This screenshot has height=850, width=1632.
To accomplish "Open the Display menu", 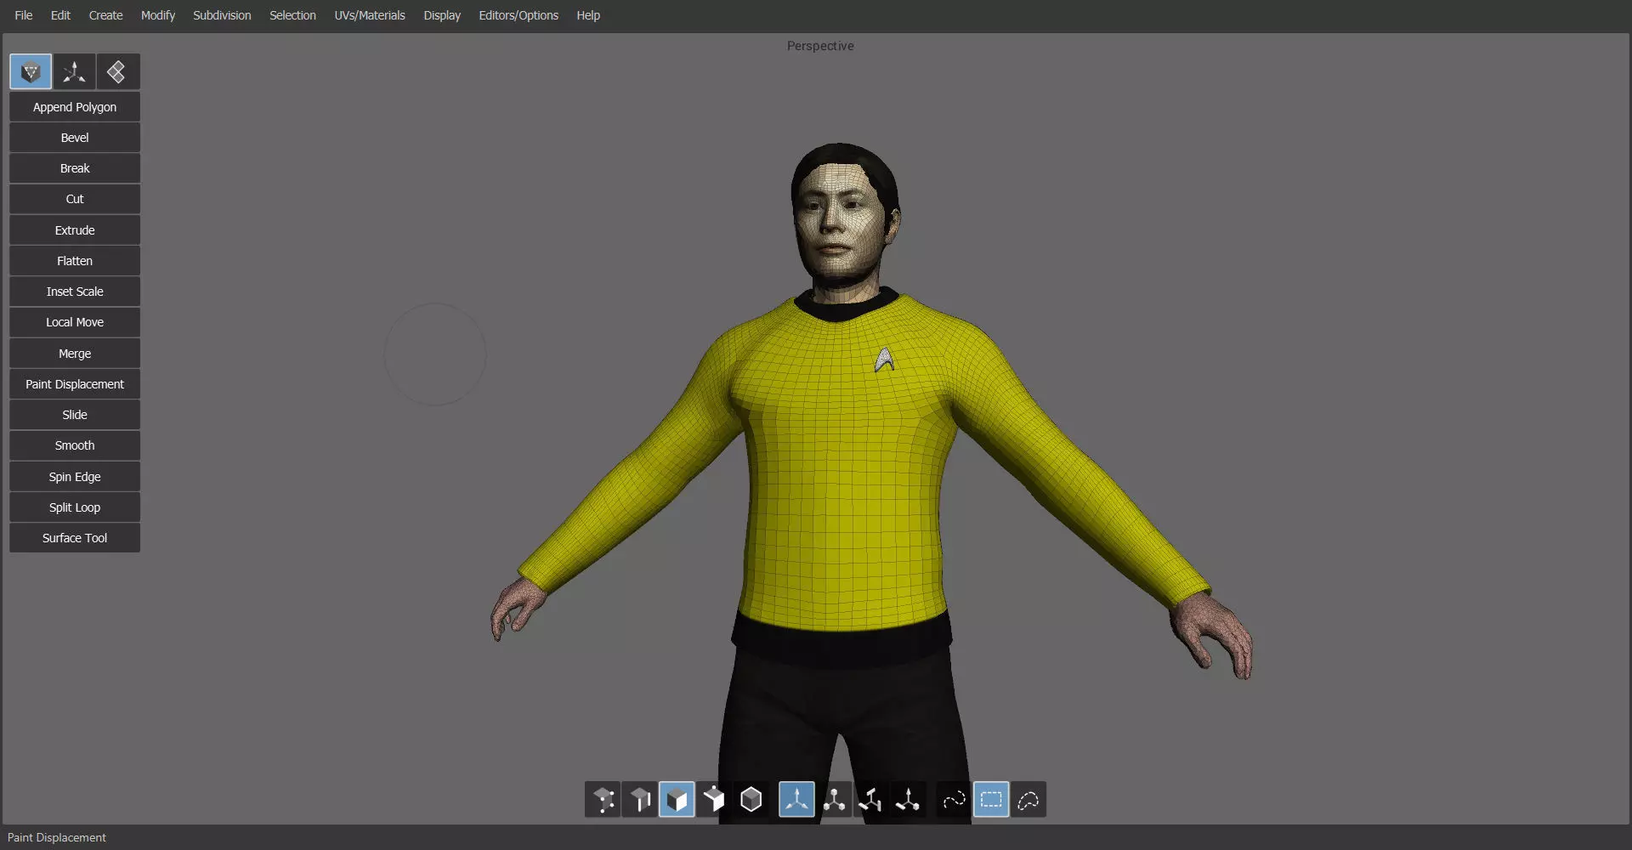I will [442, 15].
